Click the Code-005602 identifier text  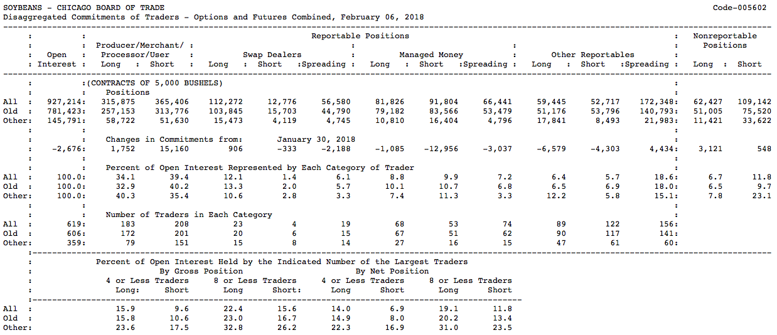tap(739, 8)
